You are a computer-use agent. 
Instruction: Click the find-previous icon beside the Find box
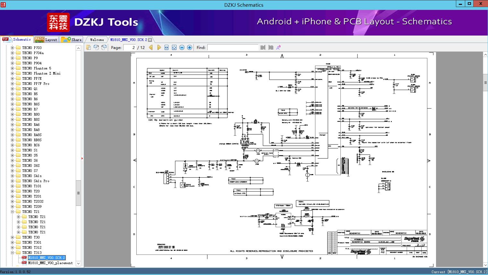point(263,47)
